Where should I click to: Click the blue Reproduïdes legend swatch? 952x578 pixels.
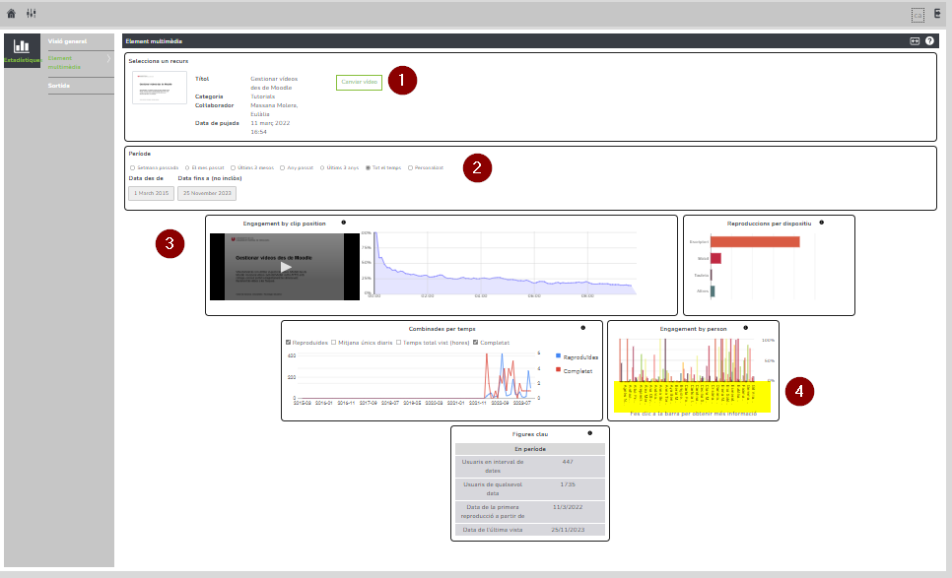(558, 356)
